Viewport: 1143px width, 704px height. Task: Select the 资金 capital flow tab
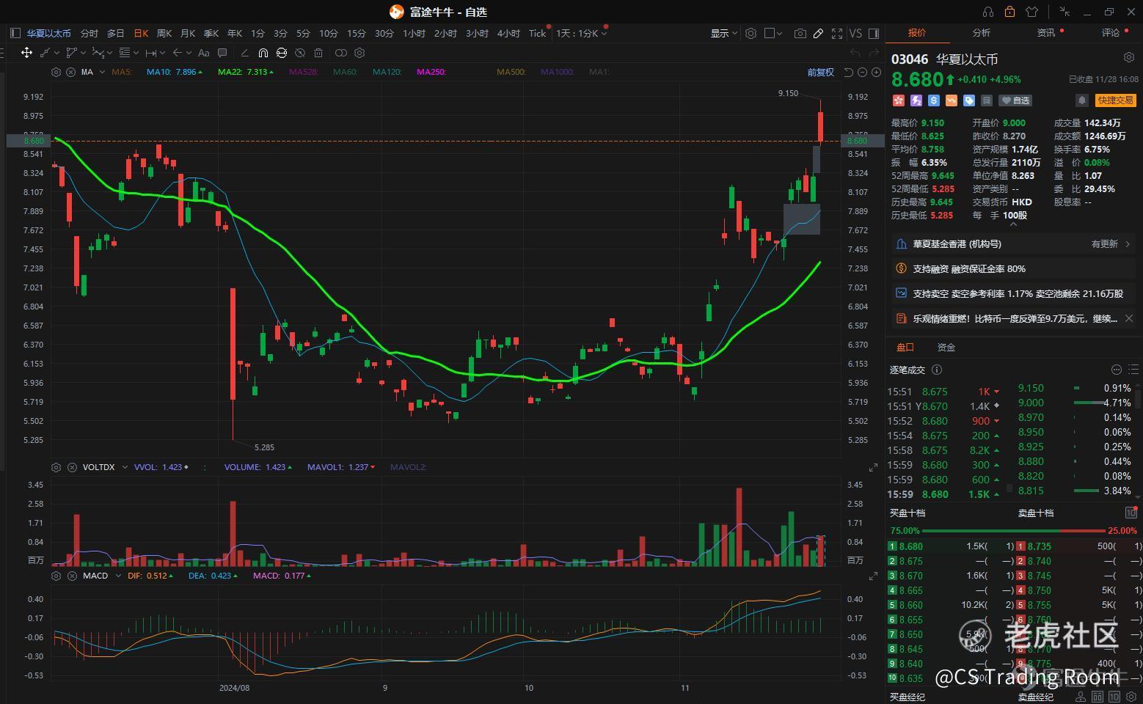946,347
